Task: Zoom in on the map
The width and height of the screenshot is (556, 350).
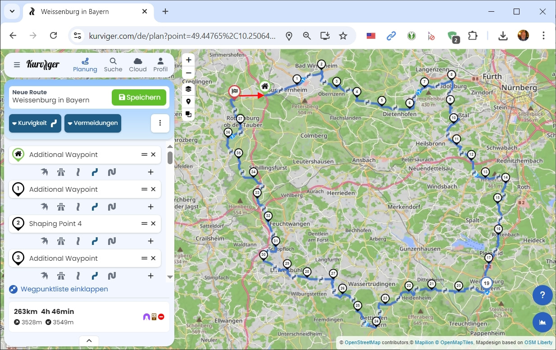Action: point(188,60)
